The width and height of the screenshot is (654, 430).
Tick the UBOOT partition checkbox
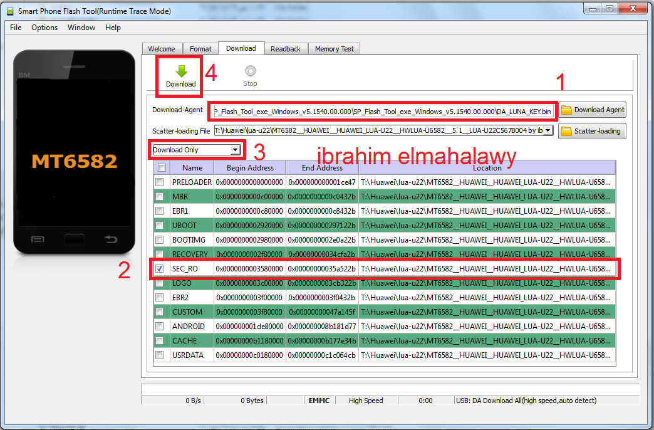[x=159, y=226]
